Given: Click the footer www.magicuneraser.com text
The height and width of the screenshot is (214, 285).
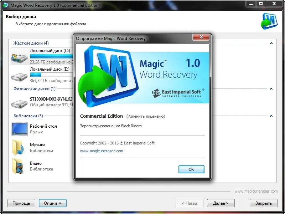Looking at the screenshot, I should tap(256, 191).
